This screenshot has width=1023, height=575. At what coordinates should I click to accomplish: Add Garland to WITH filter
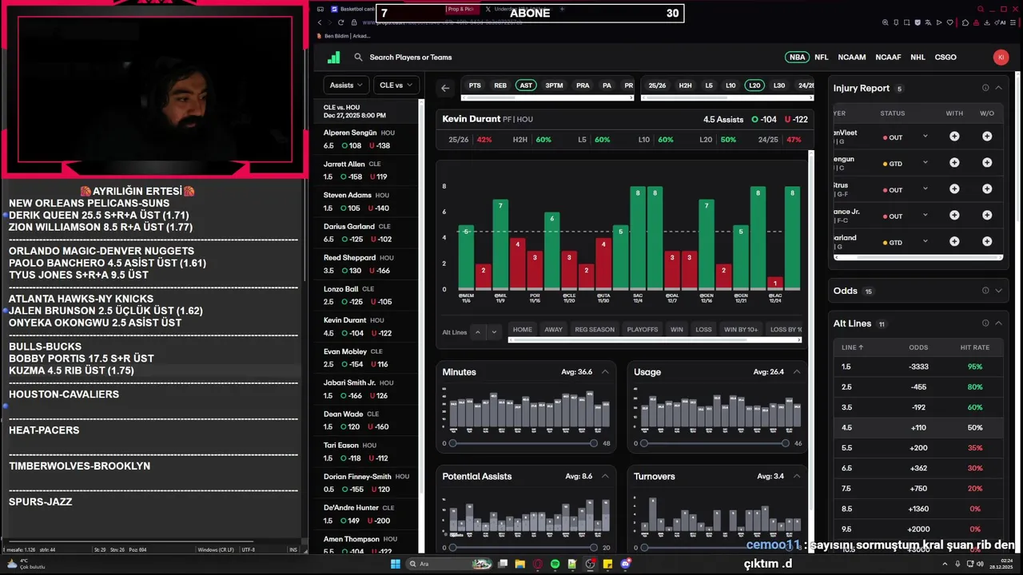click(x=954, y=241)
